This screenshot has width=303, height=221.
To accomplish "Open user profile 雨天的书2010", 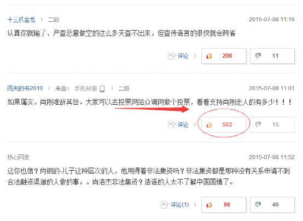I will click(x=25, y=88).
